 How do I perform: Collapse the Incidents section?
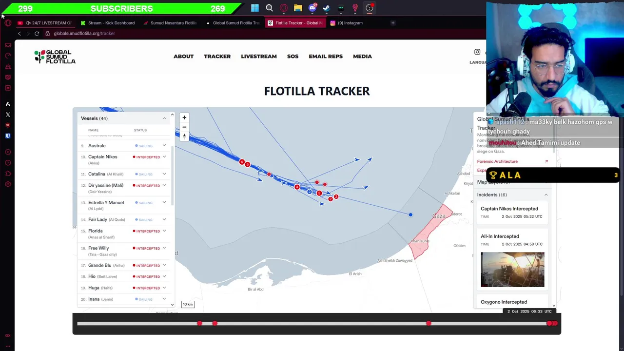(x=546, y=195)
